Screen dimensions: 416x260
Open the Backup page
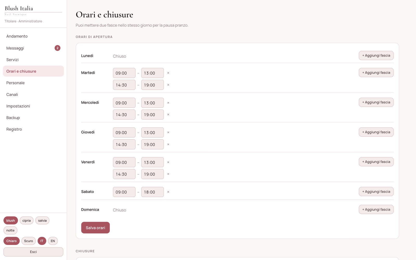[x=33, y=118]
